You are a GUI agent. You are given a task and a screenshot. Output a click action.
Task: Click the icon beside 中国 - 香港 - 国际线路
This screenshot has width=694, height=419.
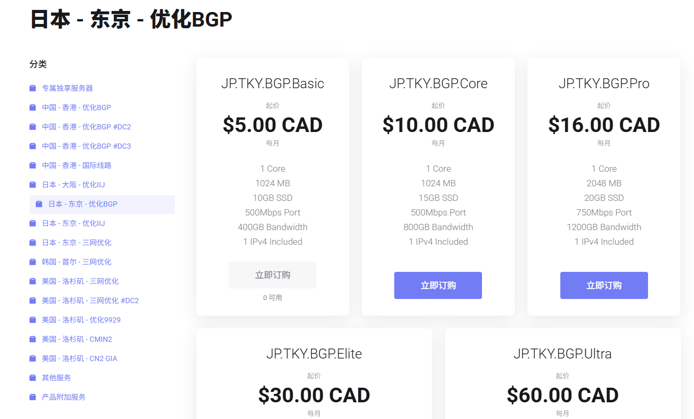click(x=33, y=165)
